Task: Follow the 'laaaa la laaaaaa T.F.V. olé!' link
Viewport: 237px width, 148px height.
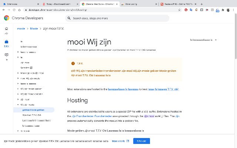Action: click(163, 89)
